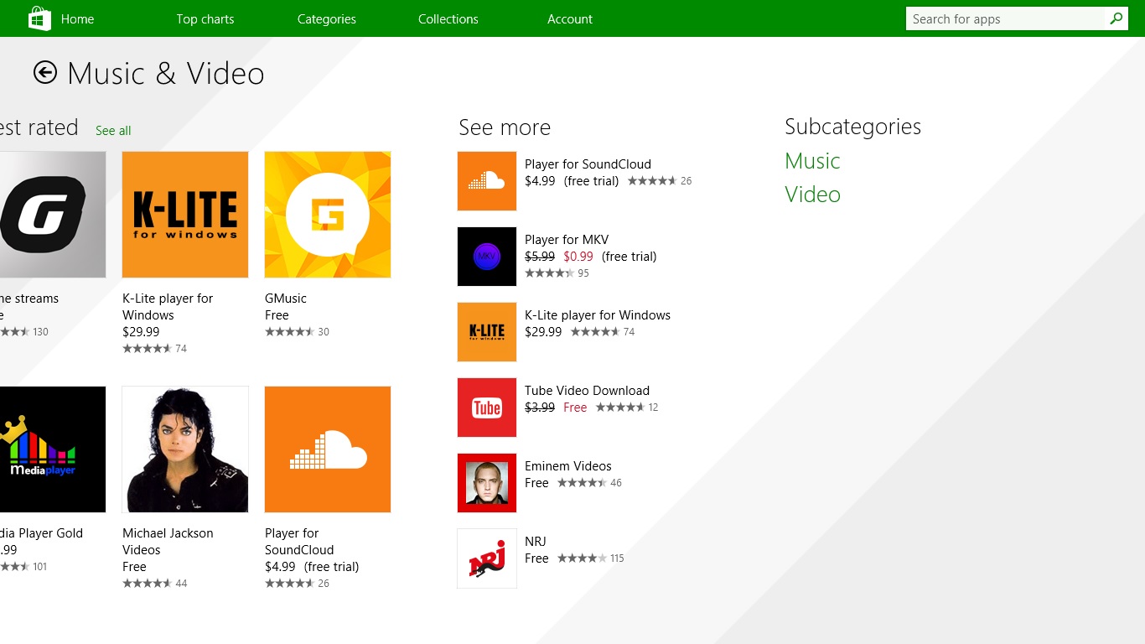Viewport: 1145px width, 644px height.
Task: Open the large gray G app tile
Action: point(53,215)
